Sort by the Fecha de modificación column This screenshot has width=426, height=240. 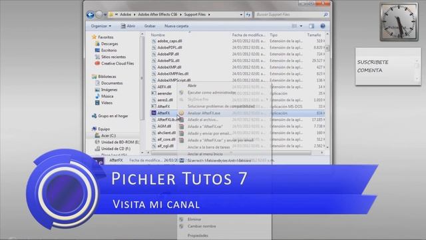[248, 35]
